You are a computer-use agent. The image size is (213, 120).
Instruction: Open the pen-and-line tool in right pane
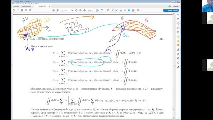coord(178,50)
